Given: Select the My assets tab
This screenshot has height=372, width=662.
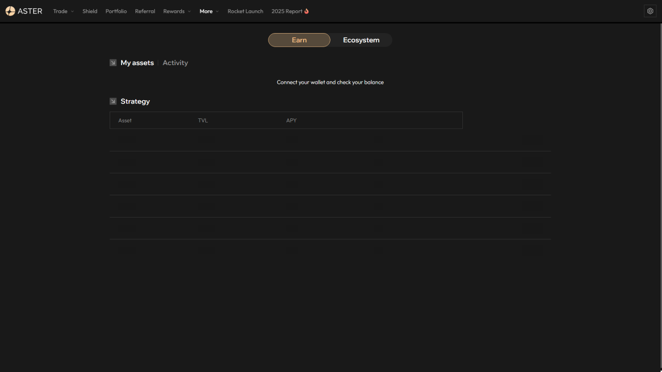Looking at the screenshot, I should click(137, 63).
